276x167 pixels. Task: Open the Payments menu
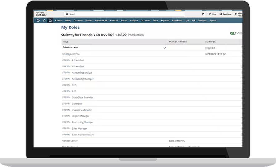pyautogui.click(x=165, y=20)
